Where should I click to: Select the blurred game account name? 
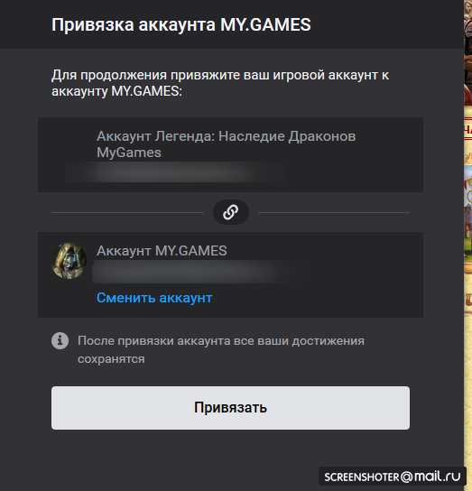(175, 171)
